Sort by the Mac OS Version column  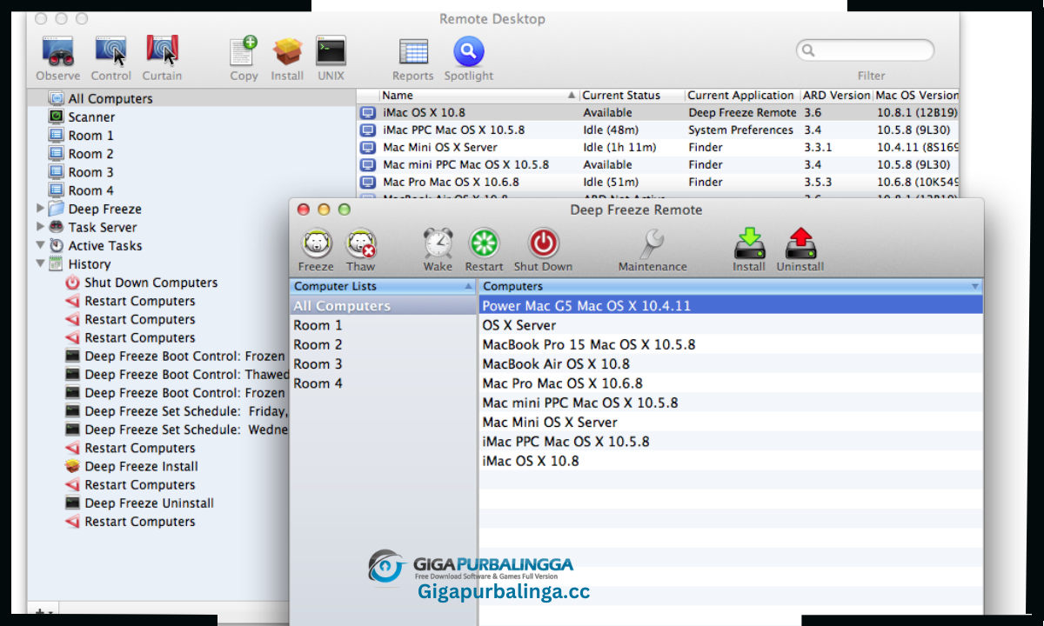click(916, 95)
